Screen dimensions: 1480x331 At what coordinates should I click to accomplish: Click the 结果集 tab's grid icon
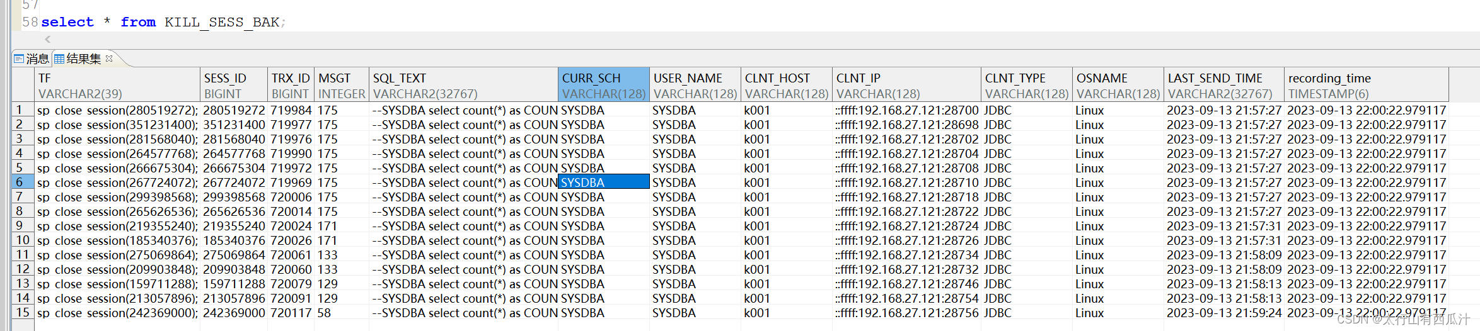pos(59,59)
